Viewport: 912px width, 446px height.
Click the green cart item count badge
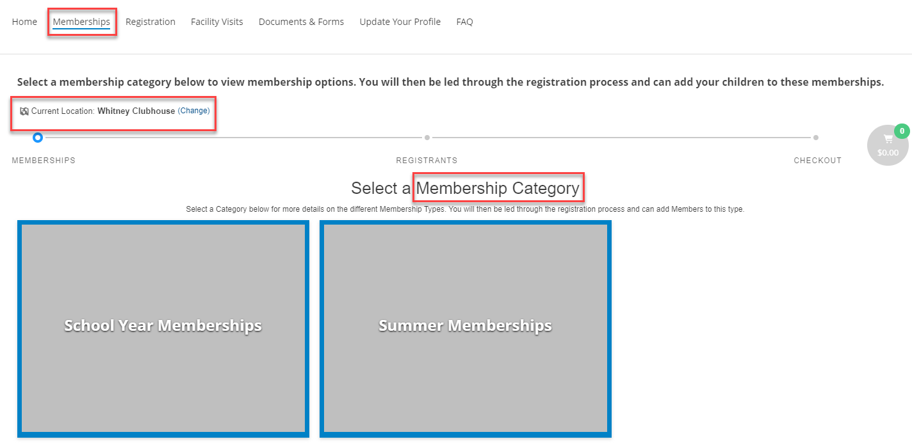pos(902,131)
